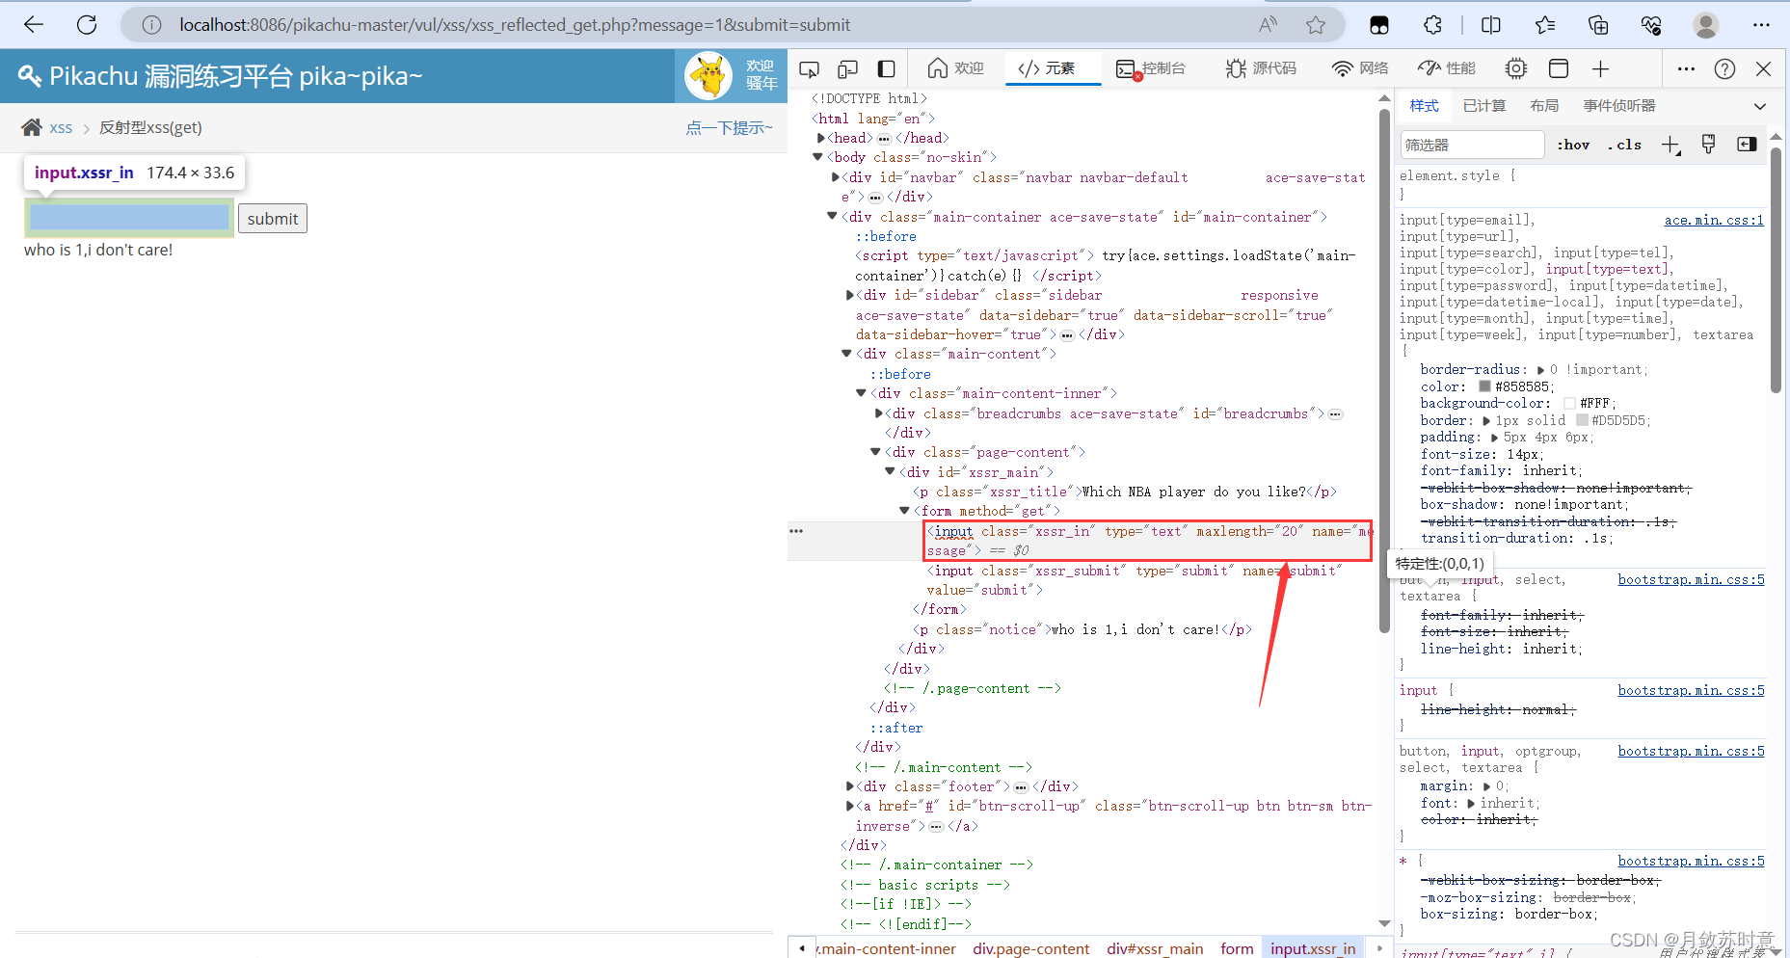Screen dimensions: 1790x958
Task: Toggle device emulation mode
Action: click(x=848, y=68)
